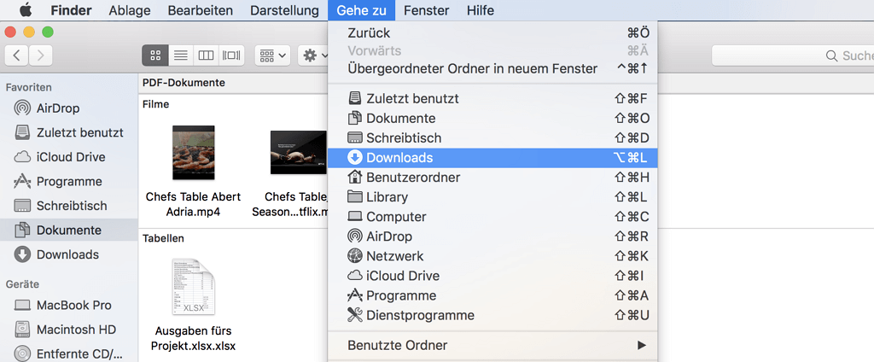874x362 pixels.
Task: Open Schreibtisch in the sidebar
Action: (x=68, y=206)
